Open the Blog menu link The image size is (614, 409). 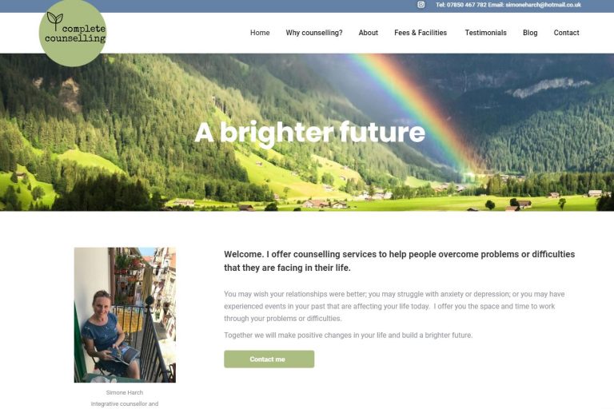[x=530, y=33]
